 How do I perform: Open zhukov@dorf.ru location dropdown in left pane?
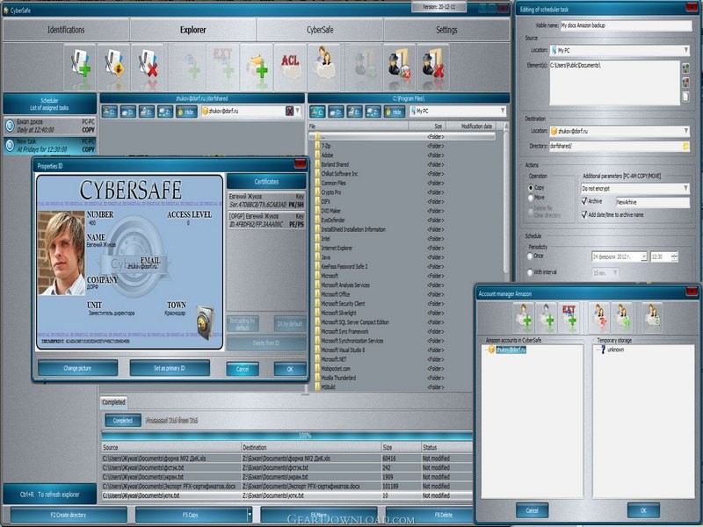(297, 112)
